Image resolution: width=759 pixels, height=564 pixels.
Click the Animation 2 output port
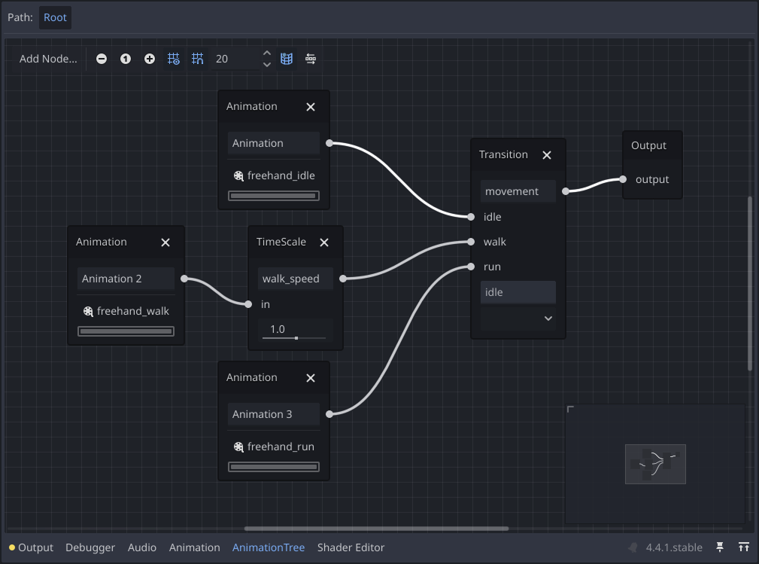pyautogui.click(x=184, y=279)
